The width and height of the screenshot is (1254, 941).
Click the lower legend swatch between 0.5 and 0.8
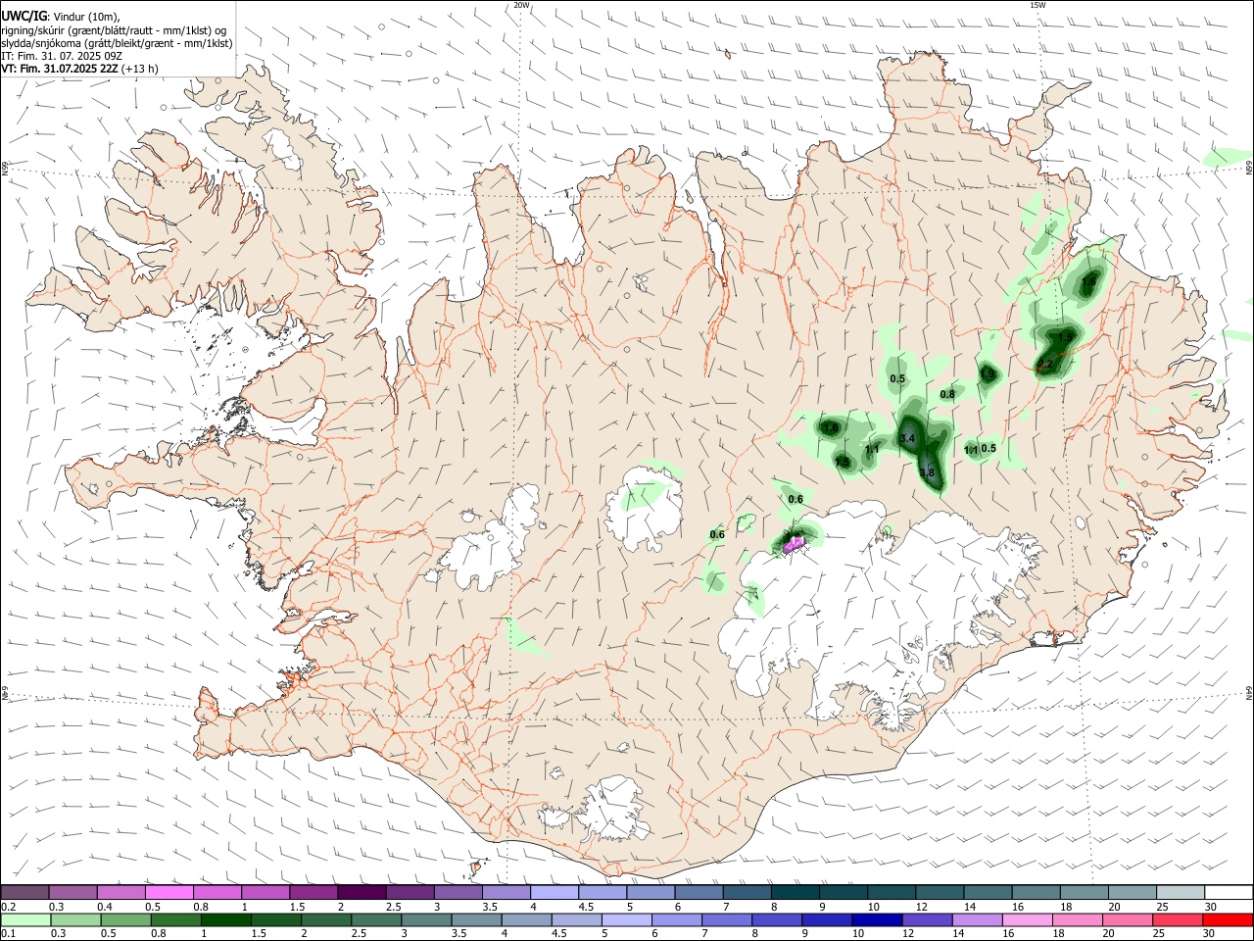[125, 919]
